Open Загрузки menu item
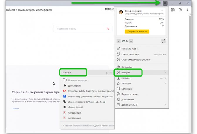 coord(142,78)
